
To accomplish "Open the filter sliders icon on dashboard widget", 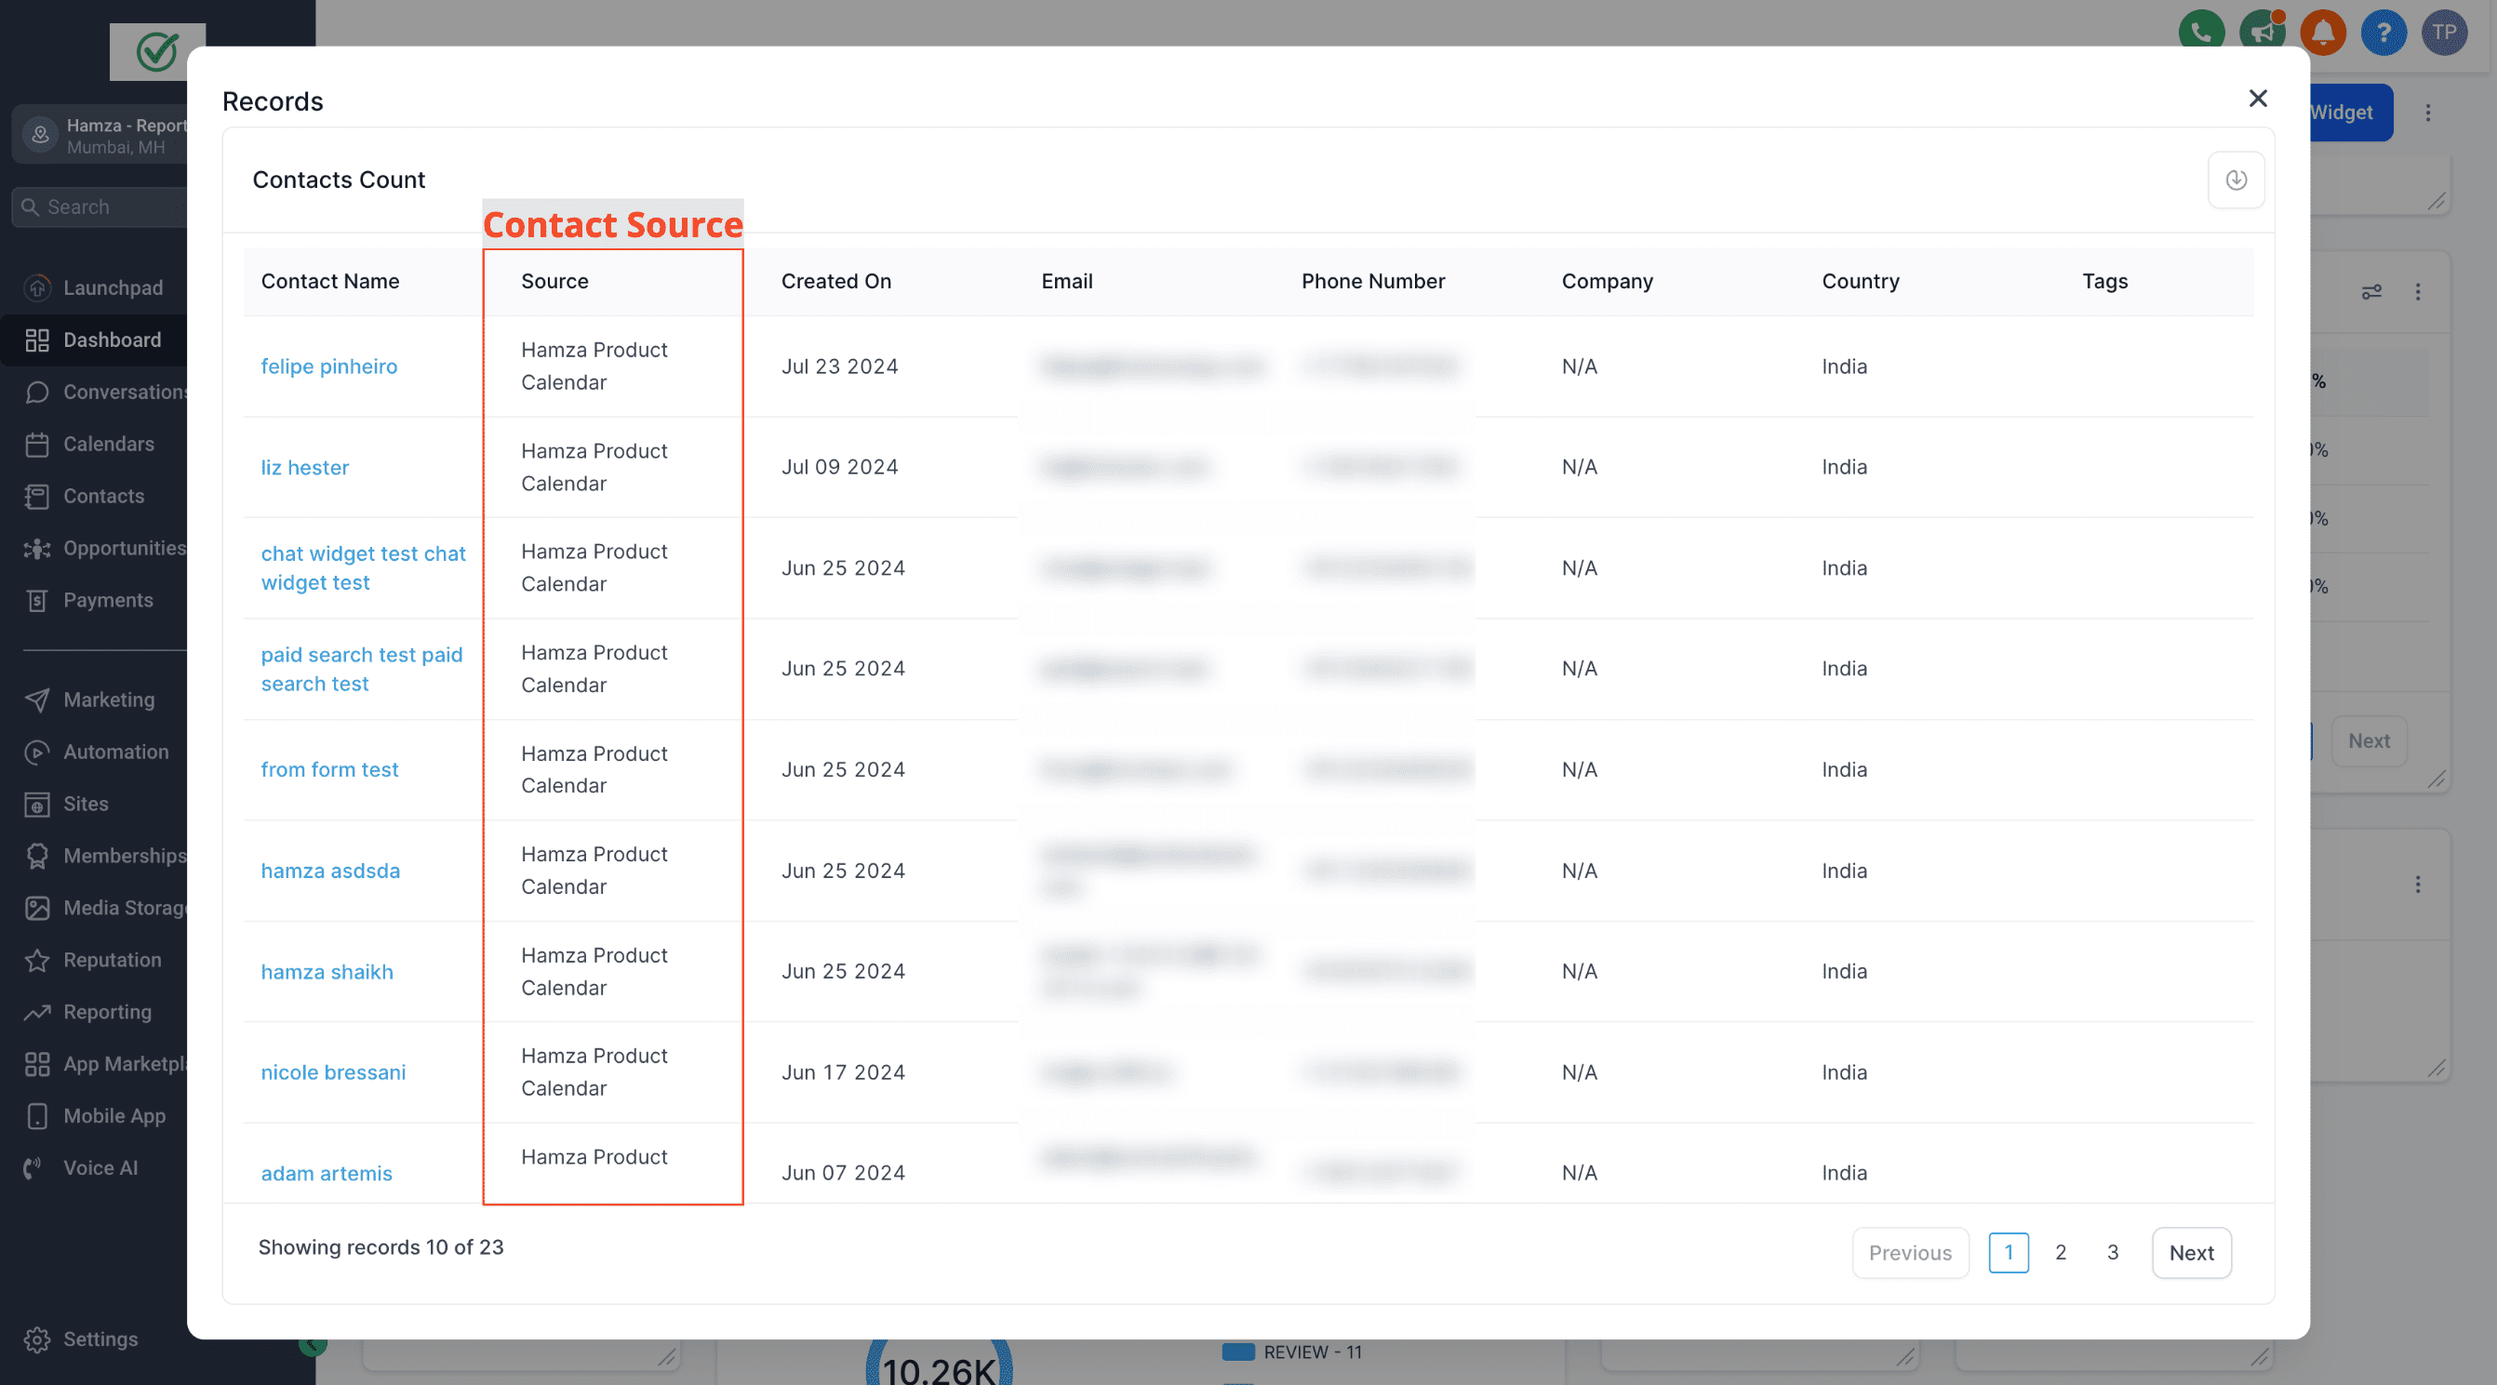I will 2371,292.
